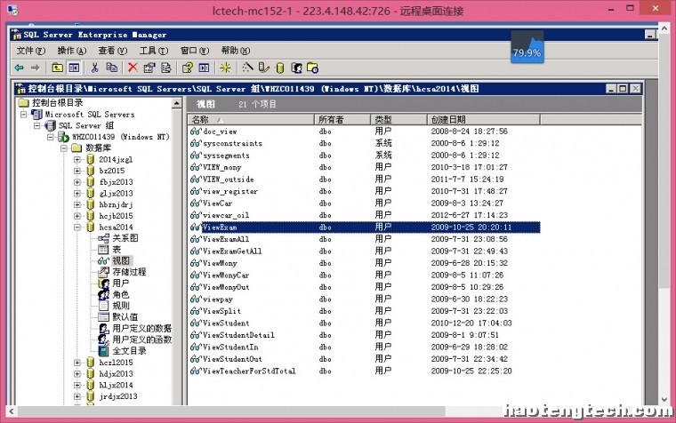
Task: Toggle the action pane icon after the Help icon
Action: 204,68
